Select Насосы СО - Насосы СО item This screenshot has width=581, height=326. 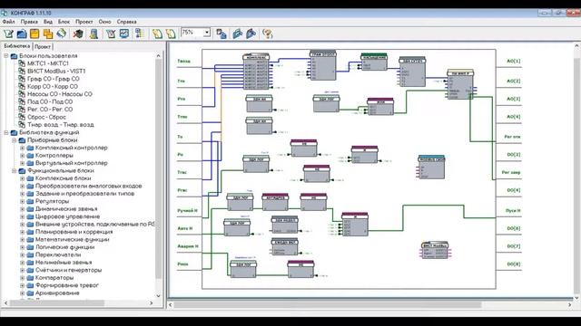pyautogui.click(x=60, y=94)
